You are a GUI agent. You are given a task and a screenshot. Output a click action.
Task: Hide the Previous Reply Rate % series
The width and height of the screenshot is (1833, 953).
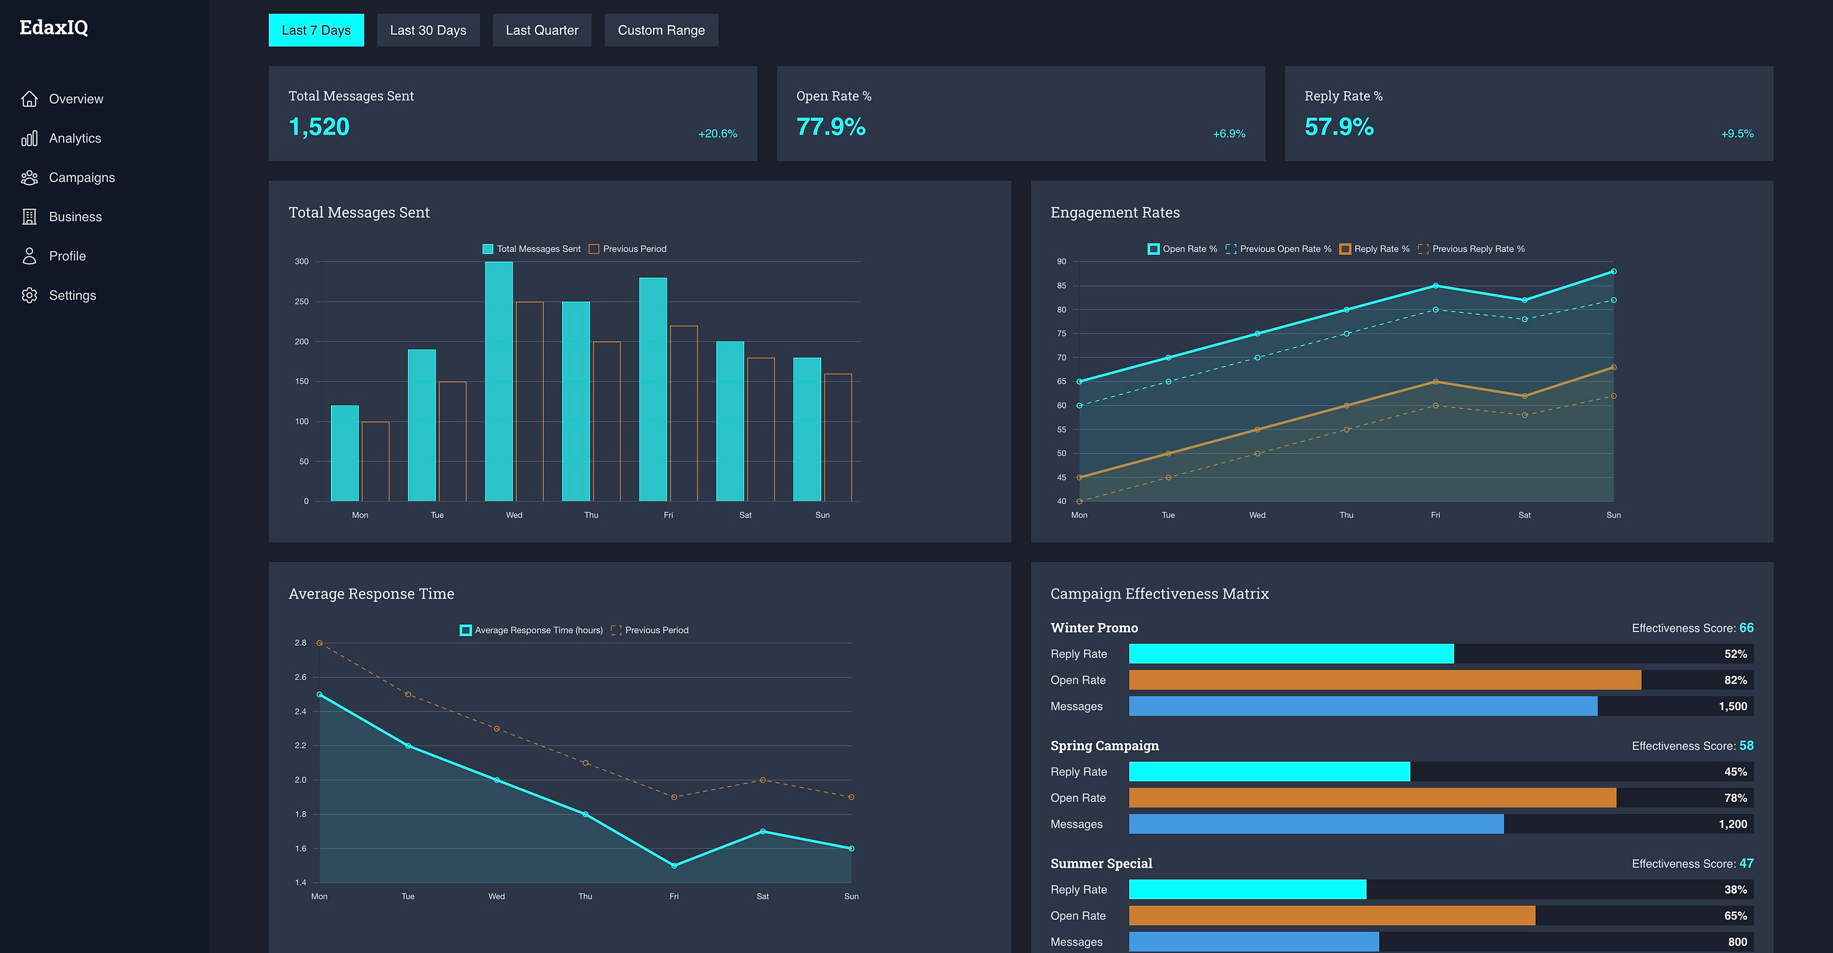pos(1471,249)
